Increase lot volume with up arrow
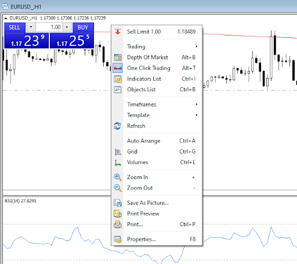 [67, 27]
